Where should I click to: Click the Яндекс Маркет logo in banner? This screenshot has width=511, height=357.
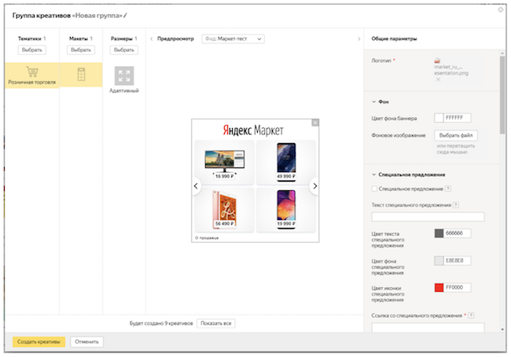coord(253,131)
